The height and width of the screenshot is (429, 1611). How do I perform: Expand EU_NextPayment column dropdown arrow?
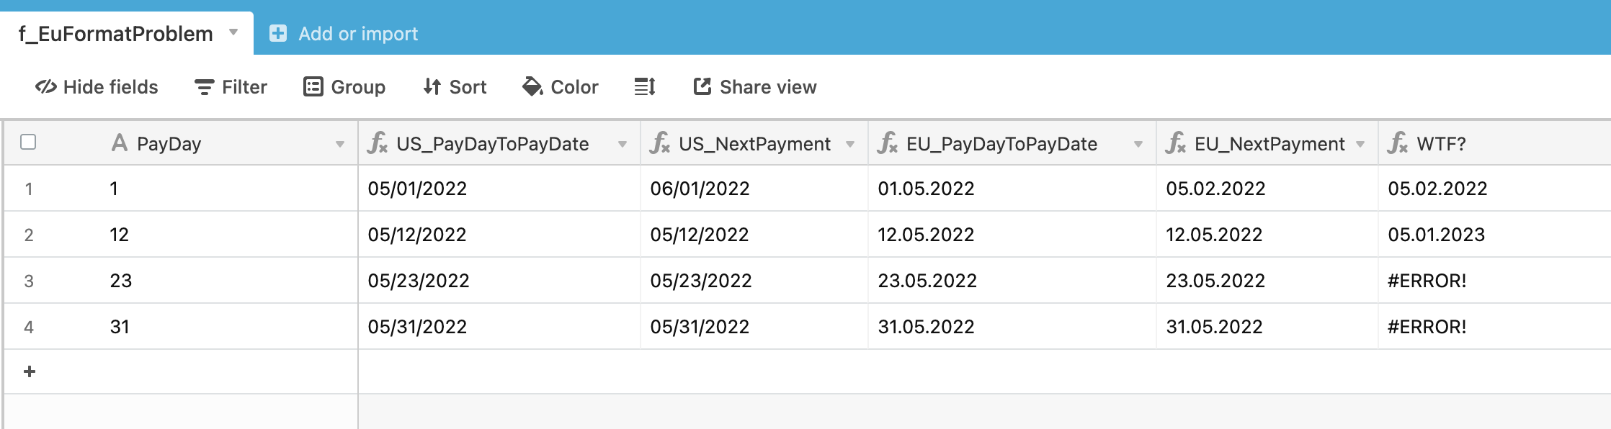(x=1360, y=145)
